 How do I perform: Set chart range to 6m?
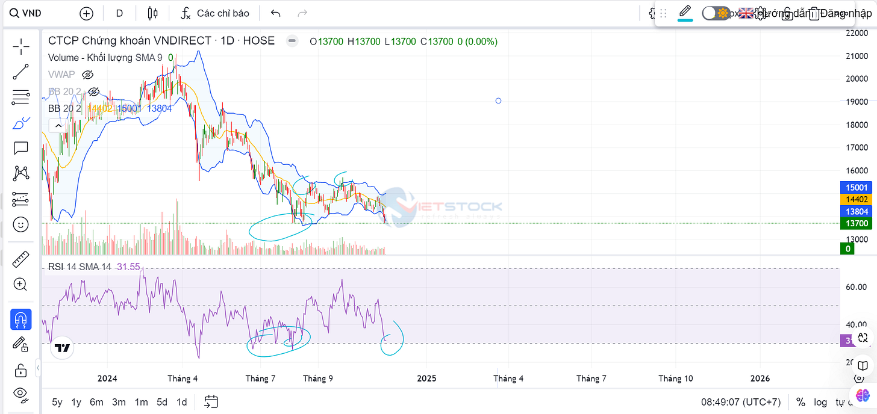(96, 402)
